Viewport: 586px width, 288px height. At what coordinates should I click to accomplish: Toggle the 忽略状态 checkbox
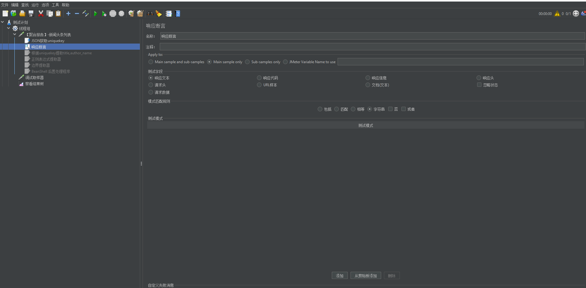pyautogui.click(x=479, y=85)
